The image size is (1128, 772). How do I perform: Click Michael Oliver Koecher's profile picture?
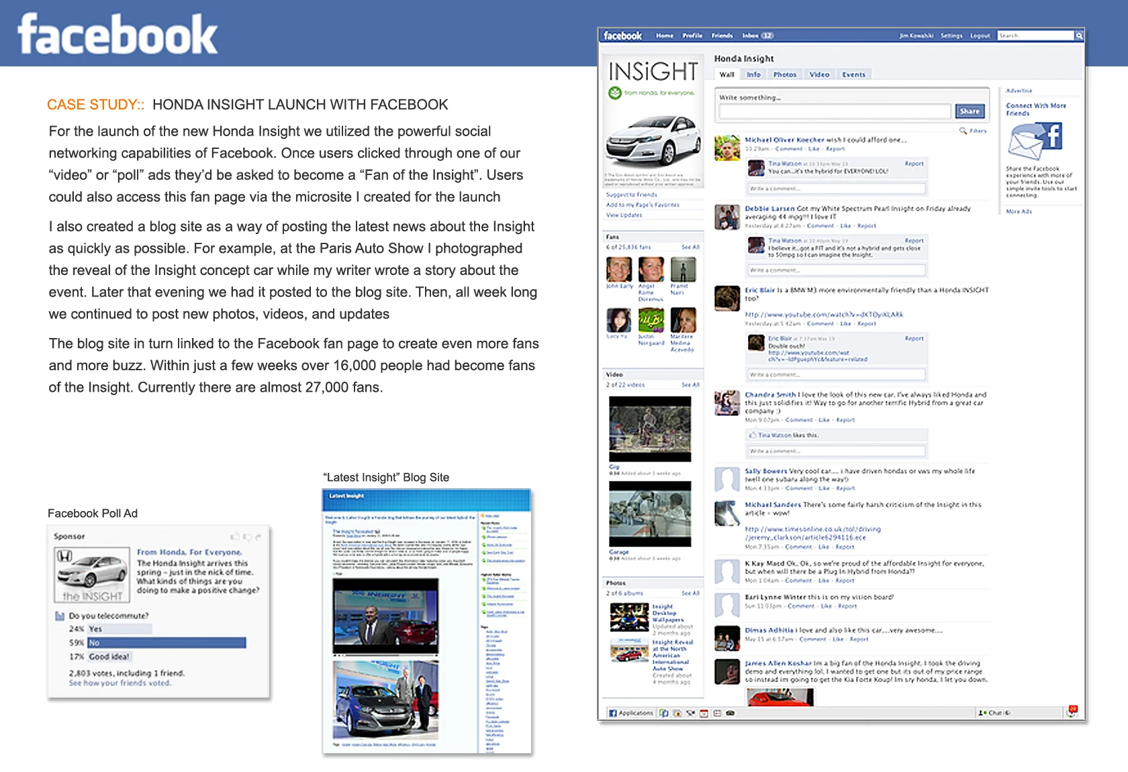click(726, 148)
